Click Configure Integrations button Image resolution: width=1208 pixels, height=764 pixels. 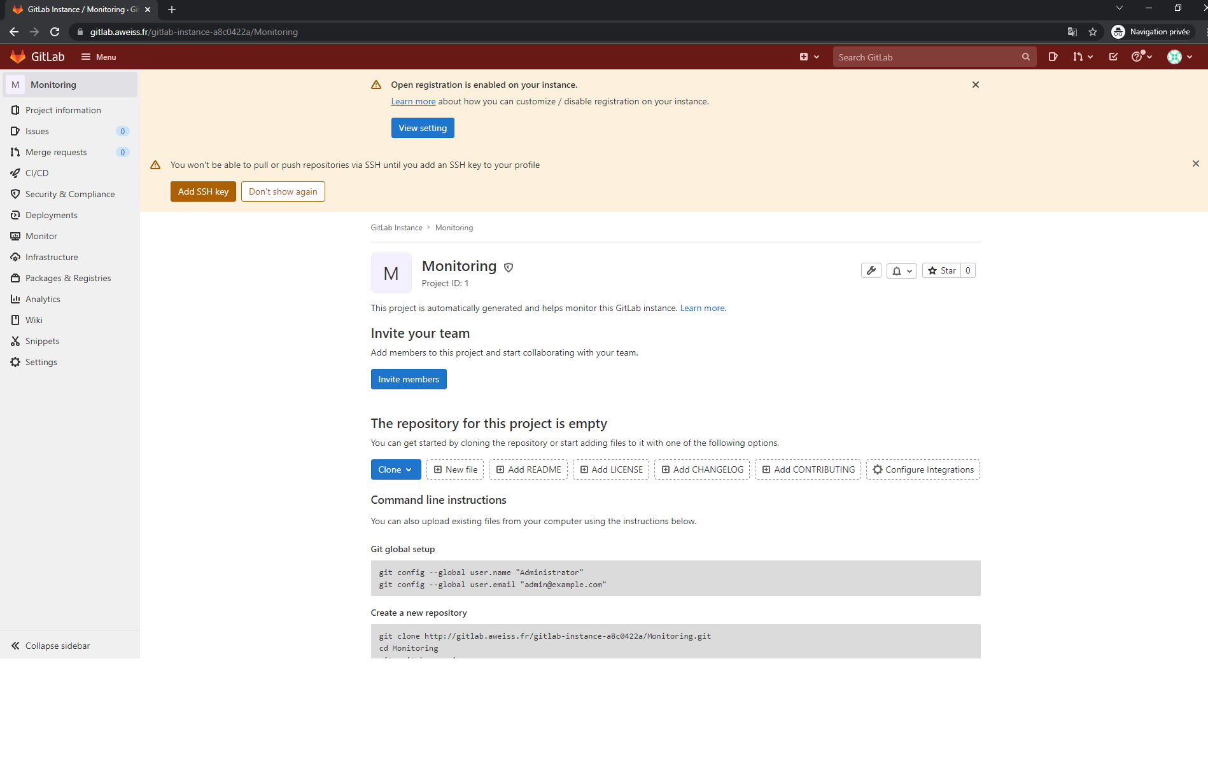[x=923, y=469]
